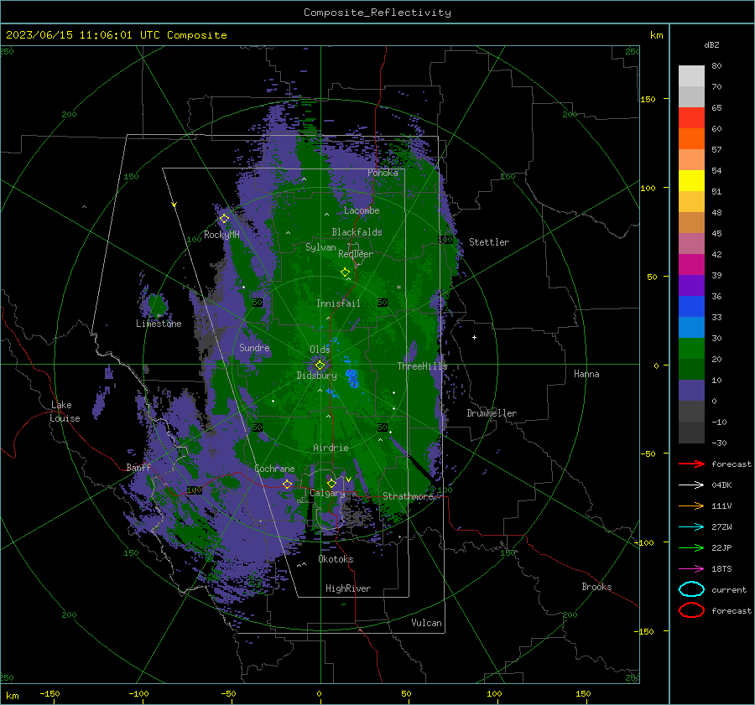
Task: Click the Calgary city label
Action: click(327, 493)
